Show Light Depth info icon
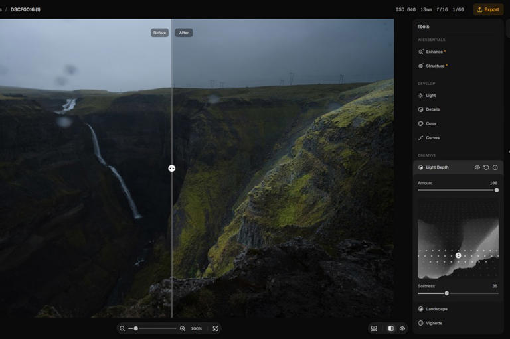Image resolution: width=510 pixels, height=339 pixels. (x=495, y=167)
